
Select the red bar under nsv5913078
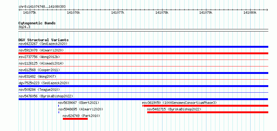(143, 53)
